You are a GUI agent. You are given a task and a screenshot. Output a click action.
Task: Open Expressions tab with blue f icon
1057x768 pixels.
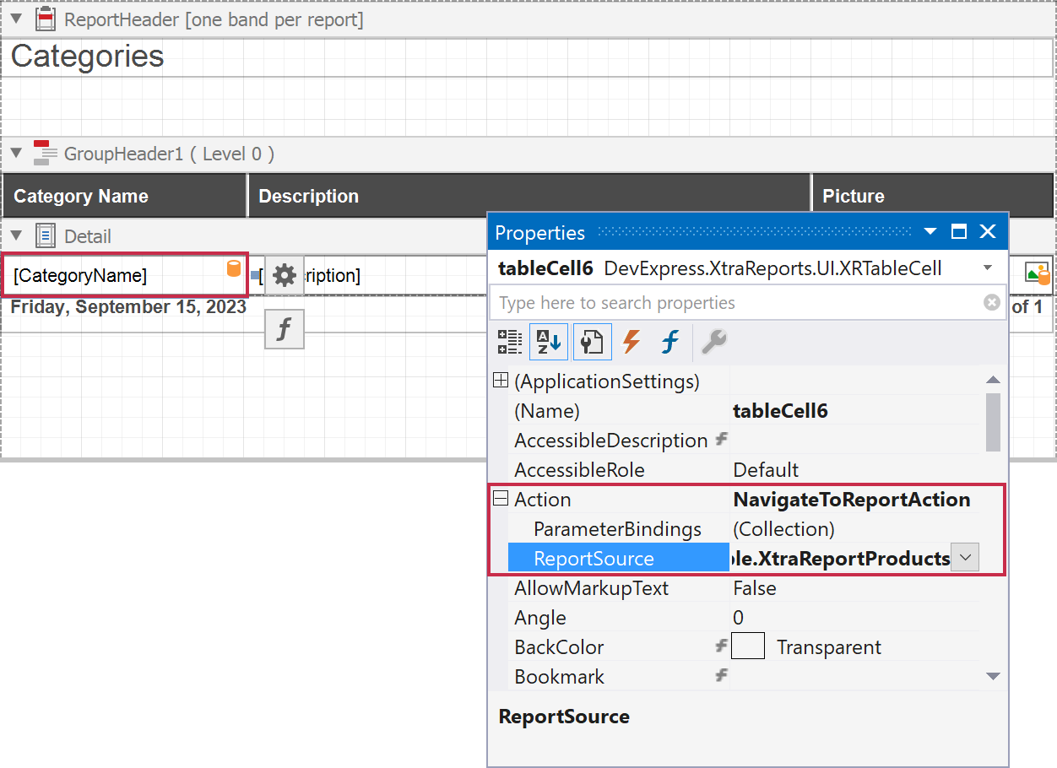670,342
